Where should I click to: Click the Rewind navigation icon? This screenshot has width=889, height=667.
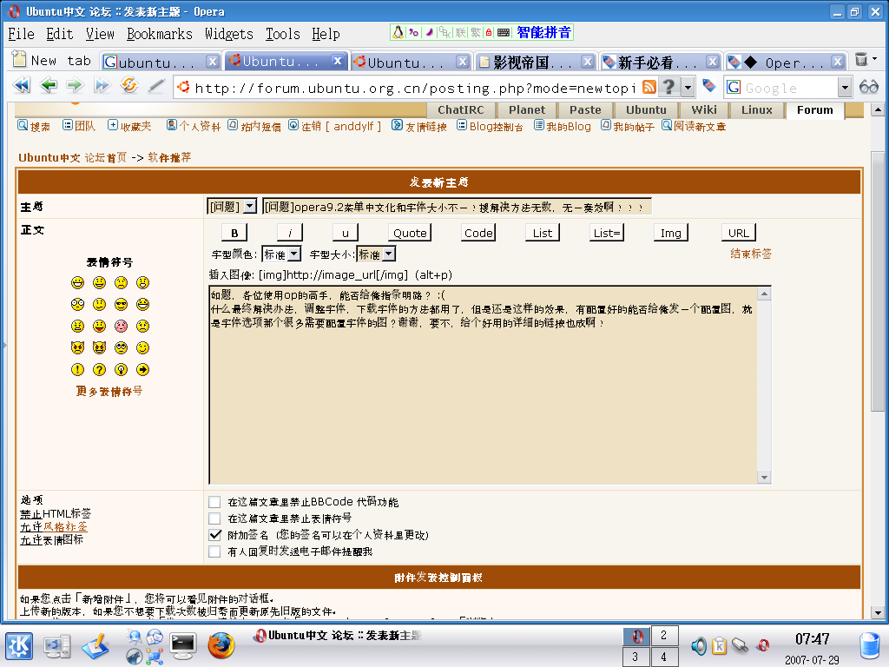pos(22,86)
